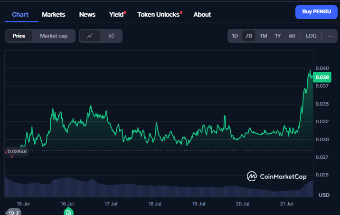This screenshot has height=215, width=340.
Task: Click the 0.027 y-axis label
Action: 322,157
